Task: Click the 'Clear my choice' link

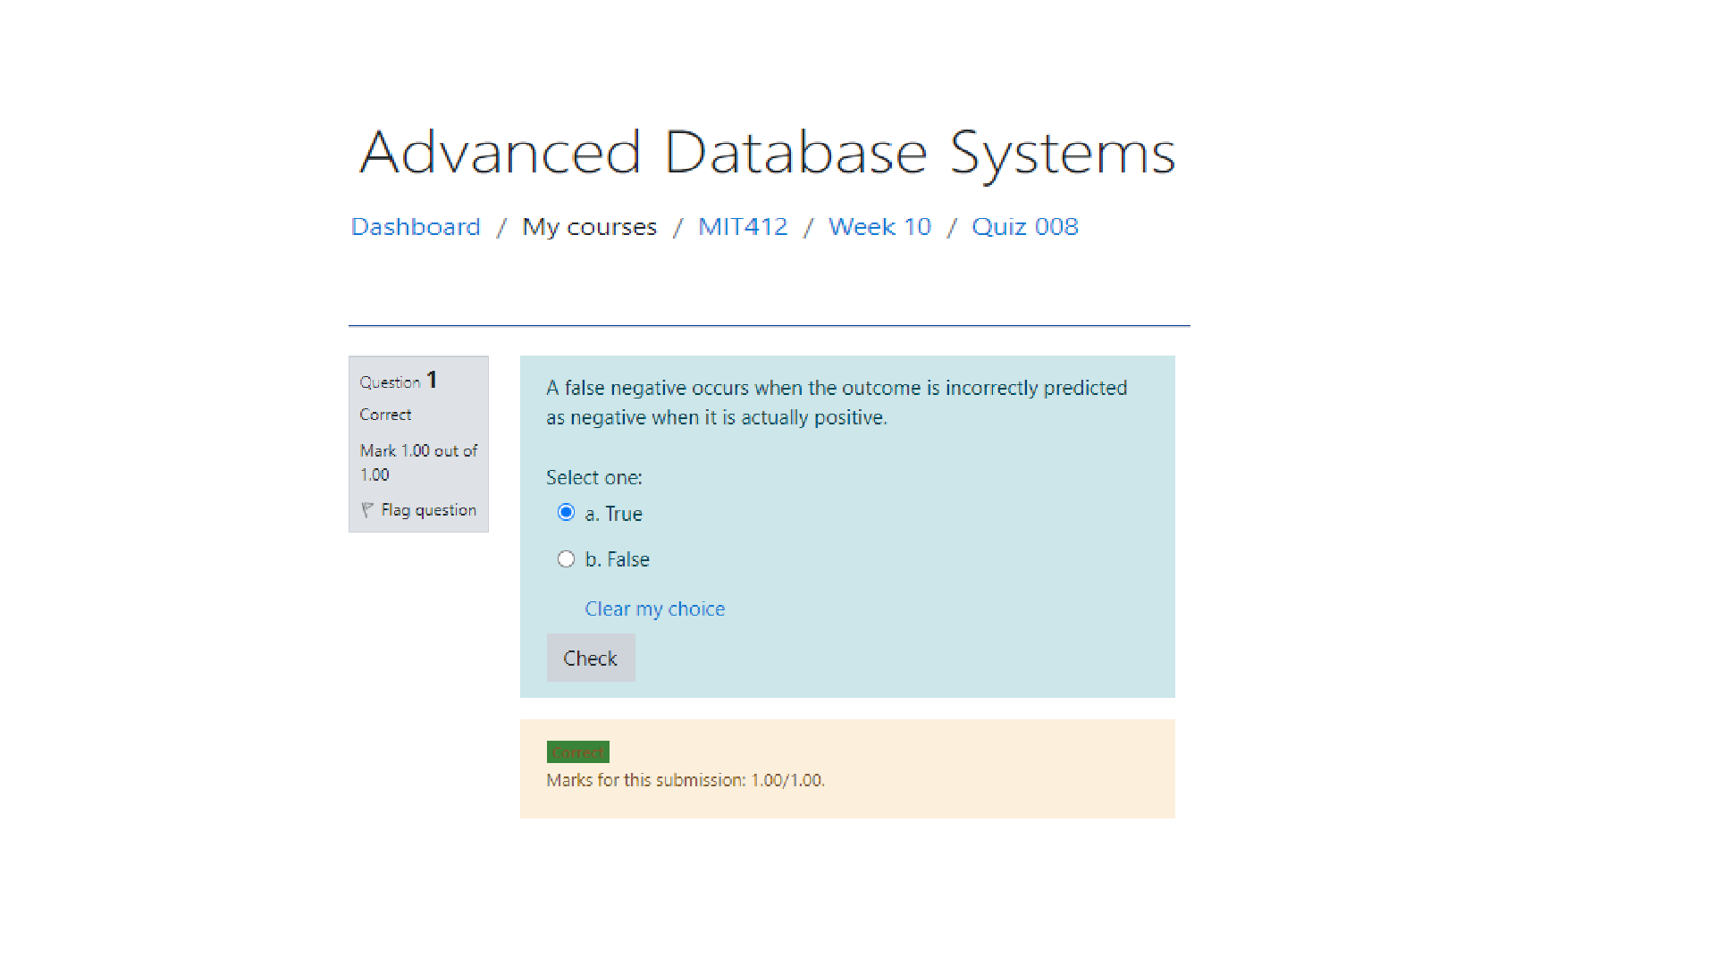Action: coord(654,609)
